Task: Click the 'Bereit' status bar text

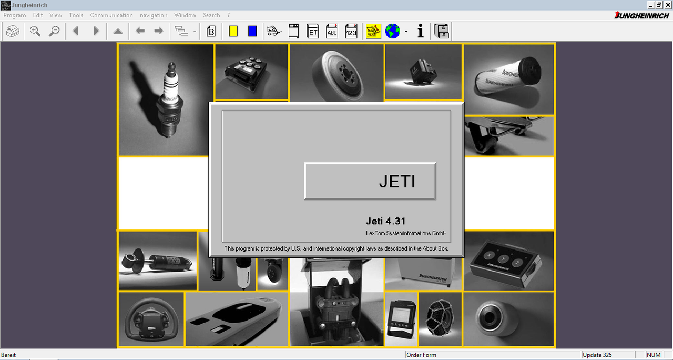Action: point(8,355)
